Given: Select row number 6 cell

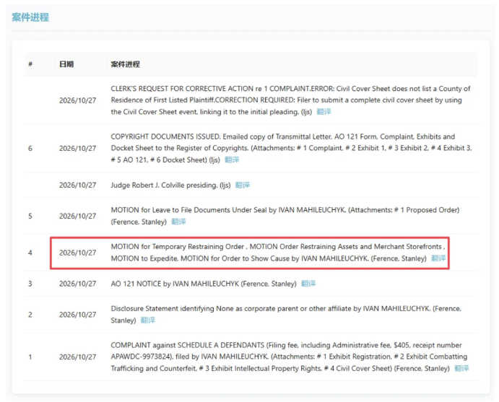Looking at the screenshot, I should (30, 149).
